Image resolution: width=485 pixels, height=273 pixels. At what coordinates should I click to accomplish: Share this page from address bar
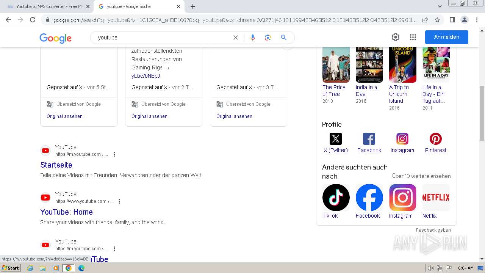(425, 20)
